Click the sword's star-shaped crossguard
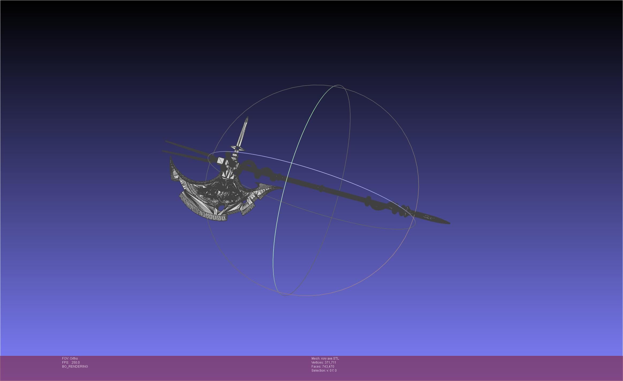The height and width of the screenshot is (381, 623). pyautogui.click(x=237, y=148)
